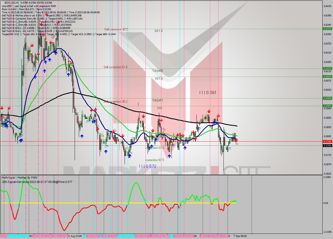Click the EOSUSD,H1 chart title
The height and width of the screenshot is (239, 333).
coord(11,3)
